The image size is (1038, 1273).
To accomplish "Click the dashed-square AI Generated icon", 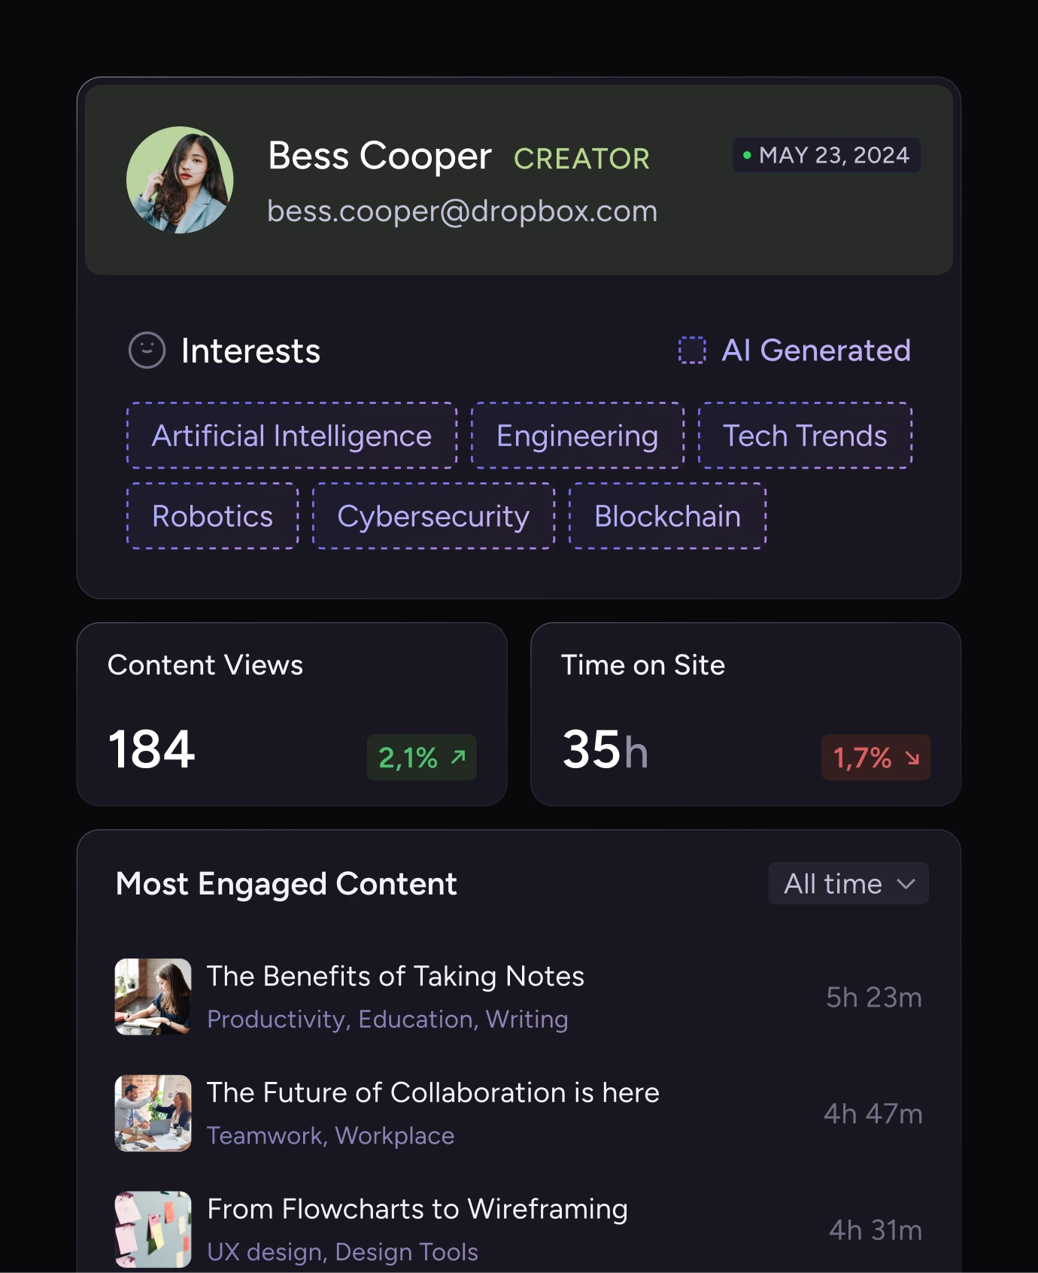I will coord(692,351).
